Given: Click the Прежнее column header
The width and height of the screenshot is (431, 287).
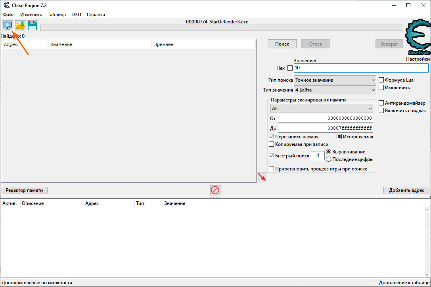Looking at the screenshot, I should (x=204, y=44).
